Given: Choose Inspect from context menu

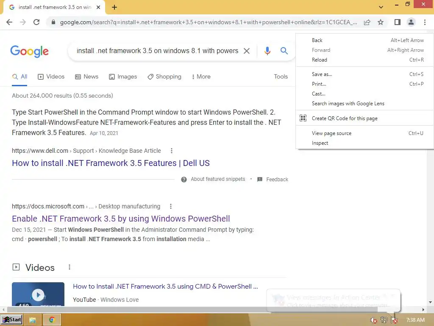Looking at the screenshot, I should point(364,143).
